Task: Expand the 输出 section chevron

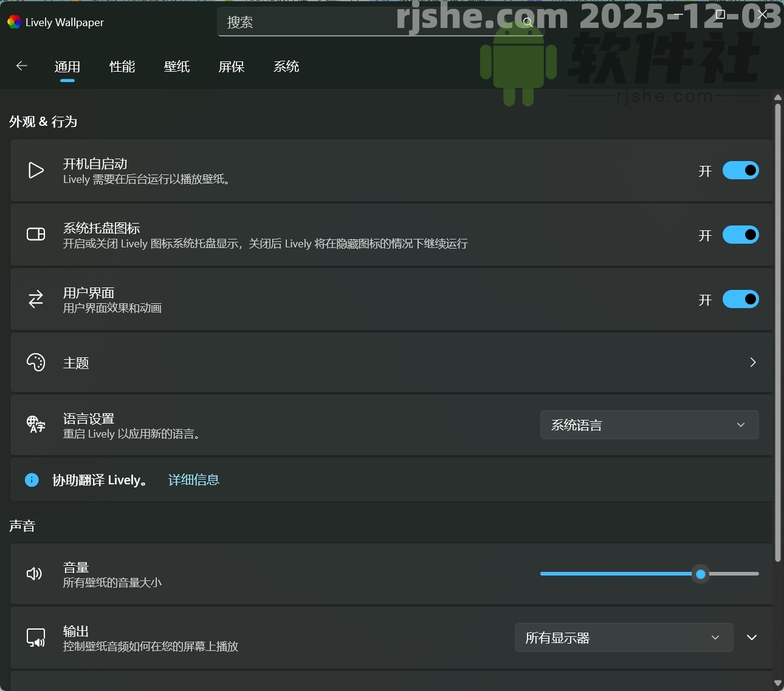Action: pyautogui.click(x=752, y=638)
